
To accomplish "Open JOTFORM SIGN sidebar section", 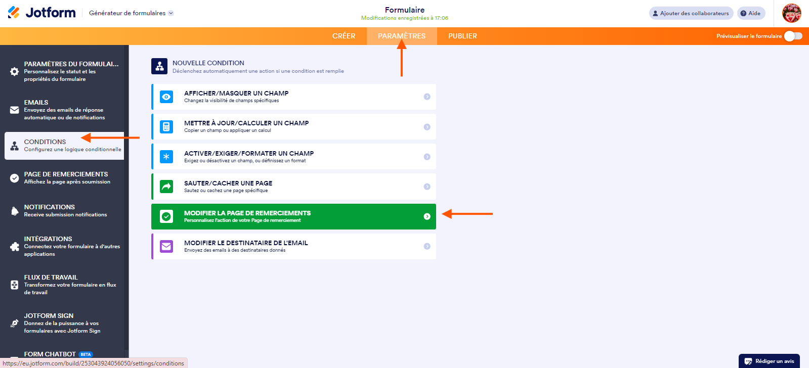I will (64, 323).
